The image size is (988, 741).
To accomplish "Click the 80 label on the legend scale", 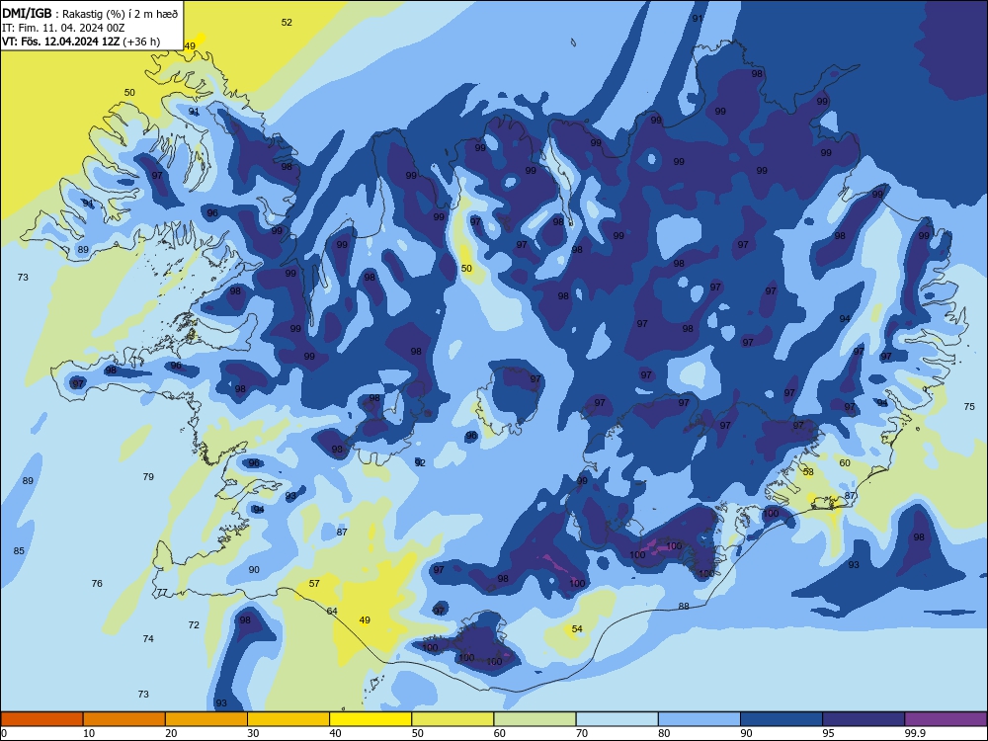I will (x=664, y=733).
